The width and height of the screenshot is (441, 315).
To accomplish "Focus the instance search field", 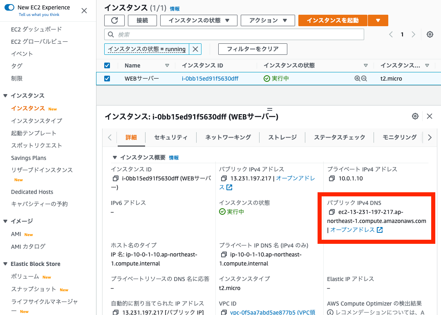I will click(x=234, y=34).
